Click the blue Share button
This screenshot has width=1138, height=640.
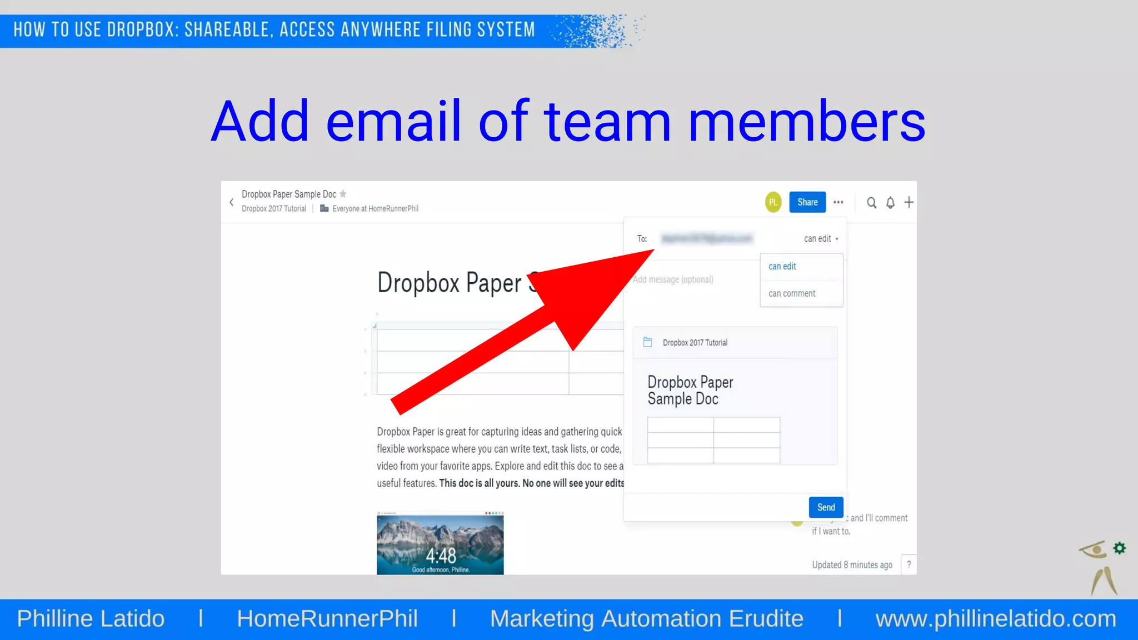pyautogui.click(x=807, y=202)
